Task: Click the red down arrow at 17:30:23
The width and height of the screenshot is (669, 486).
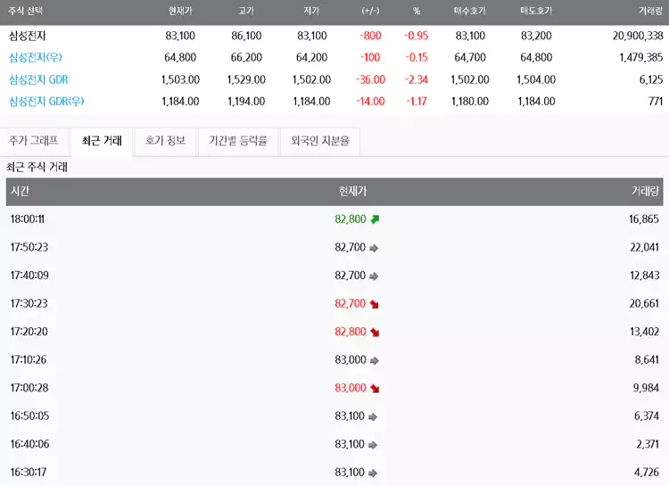Action: pos(375,304)
